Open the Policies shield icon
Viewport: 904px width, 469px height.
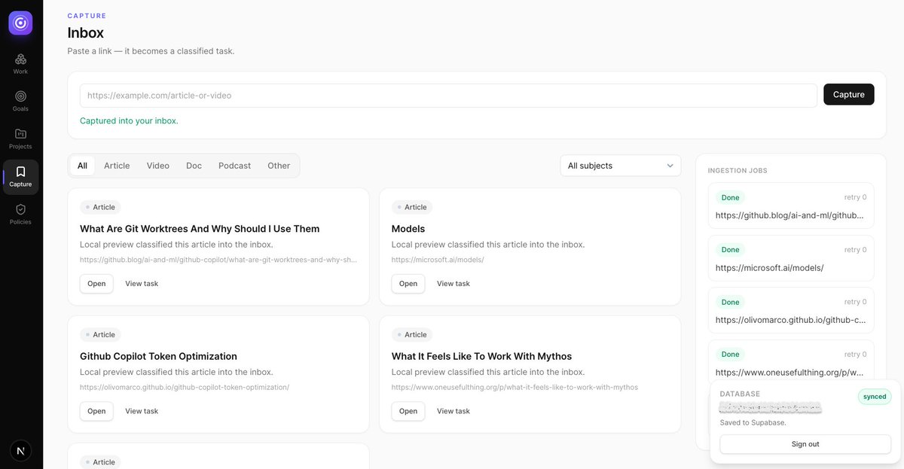[x=20, y=214]
